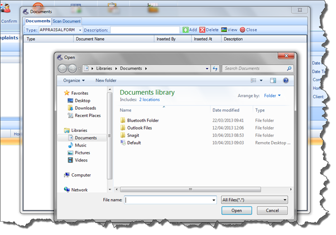
Task: Select Music library
Action: [77, 145]
